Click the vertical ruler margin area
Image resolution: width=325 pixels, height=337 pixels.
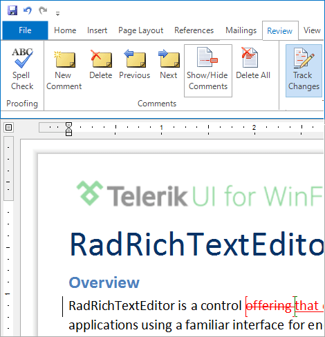click(x=8, y=168)
